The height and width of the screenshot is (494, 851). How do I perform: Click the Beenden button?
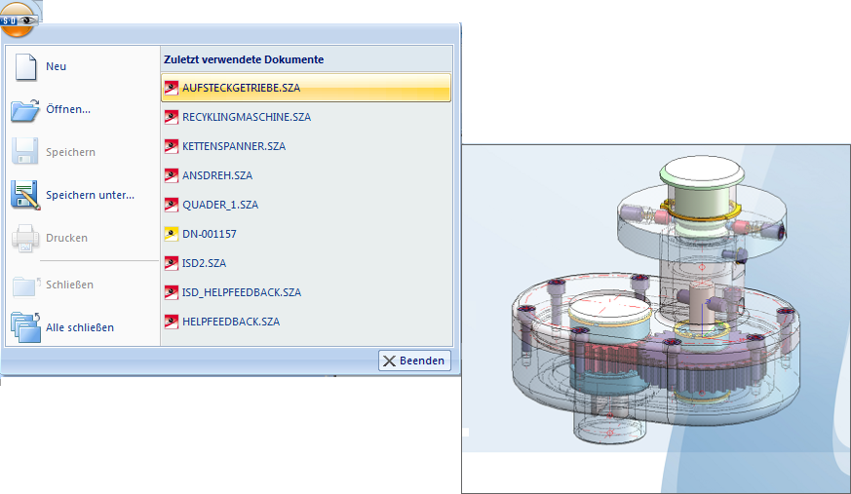pos(414,361)
